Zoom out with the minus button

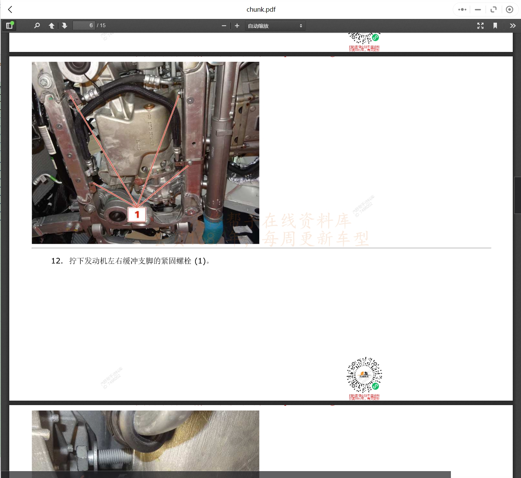(224, 26)
